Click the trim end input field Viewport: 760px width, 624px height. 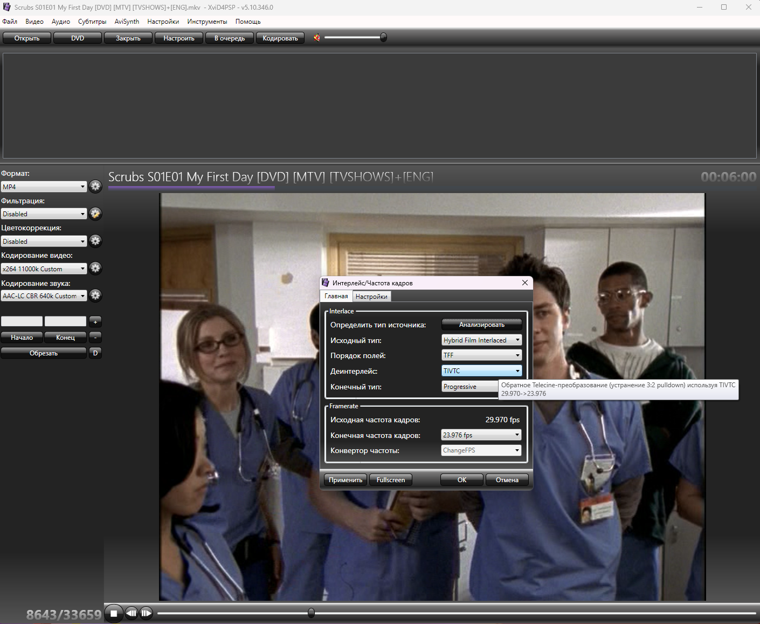[66, 321]
